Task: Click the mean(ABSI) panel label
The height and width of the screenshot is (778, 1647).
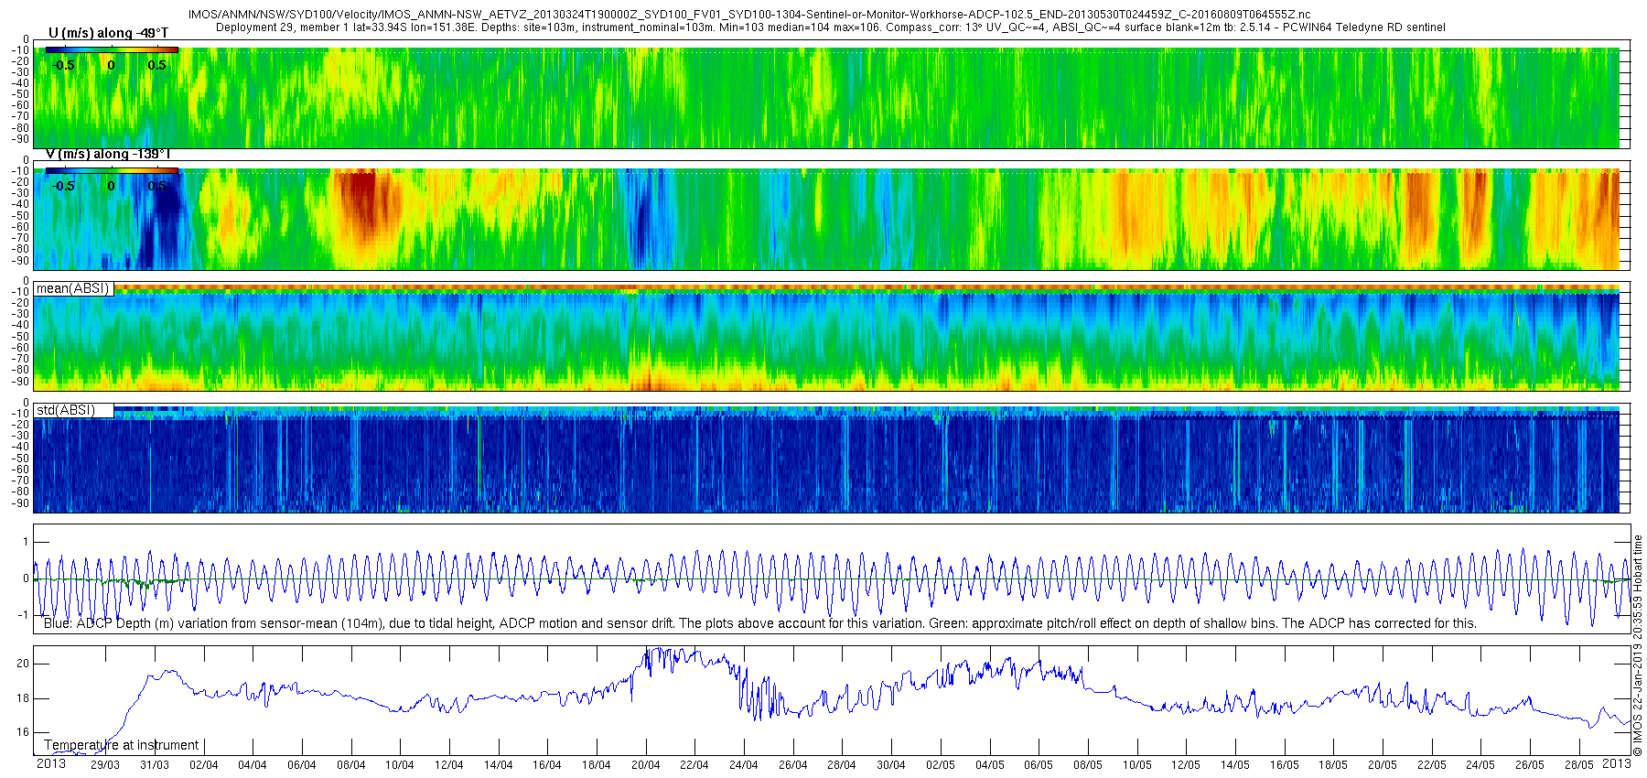Action: click(73, 288)
